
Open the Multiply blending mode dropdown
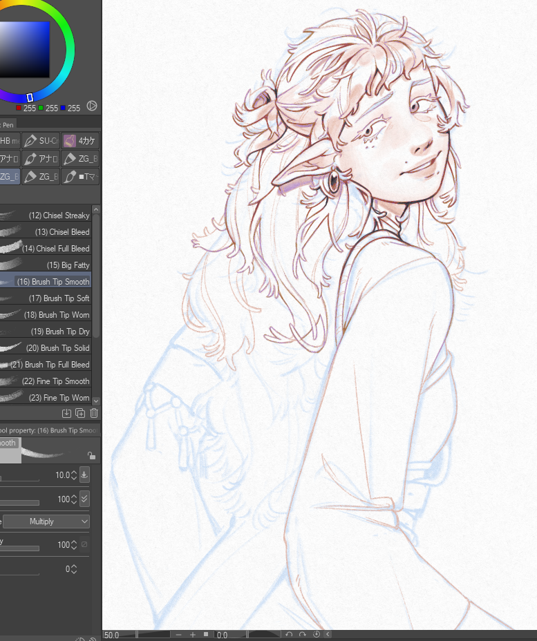(46, 522)
